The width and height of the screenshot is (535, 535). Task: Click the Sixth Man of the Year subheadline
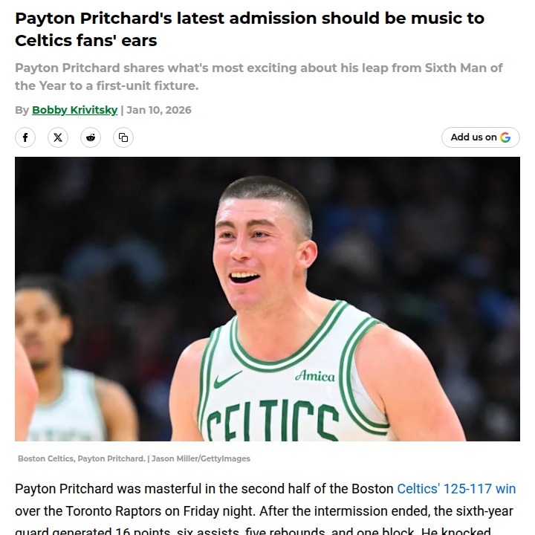pos(259,77)
